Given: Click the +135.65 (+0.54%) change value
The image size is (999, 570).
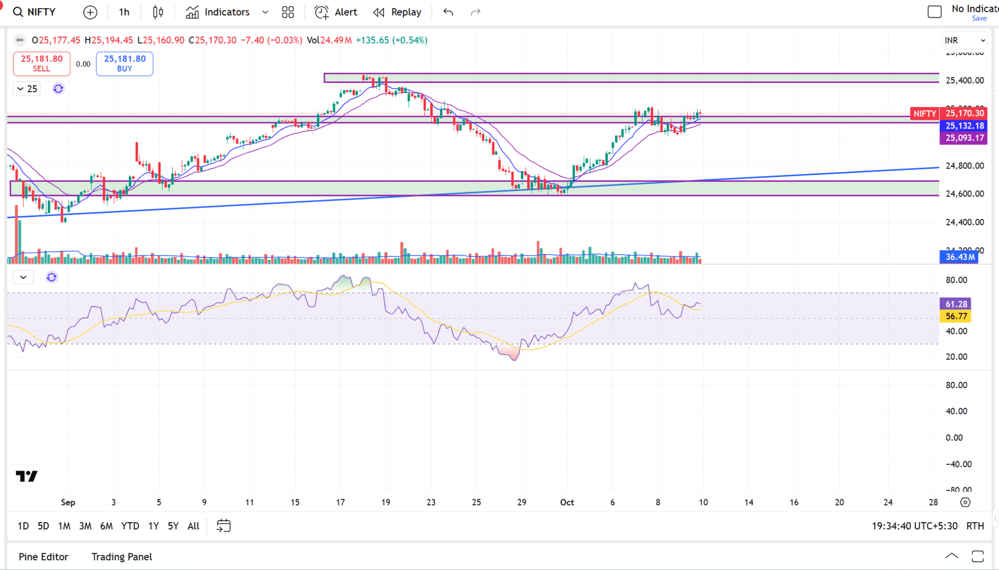Looking at the screenshot, I should click(392, 40).
